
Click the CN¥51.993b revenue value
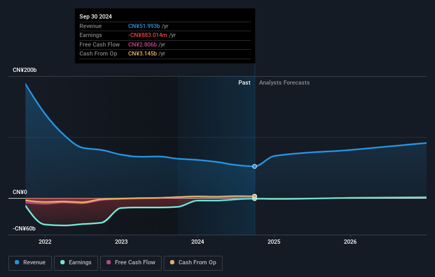[x=144, y=26]
